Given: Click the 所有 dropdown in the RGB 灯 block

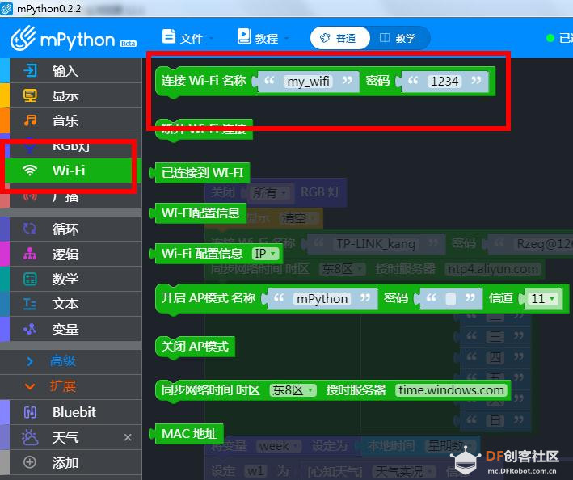Looking at the screenshot, I should (270, 192).
